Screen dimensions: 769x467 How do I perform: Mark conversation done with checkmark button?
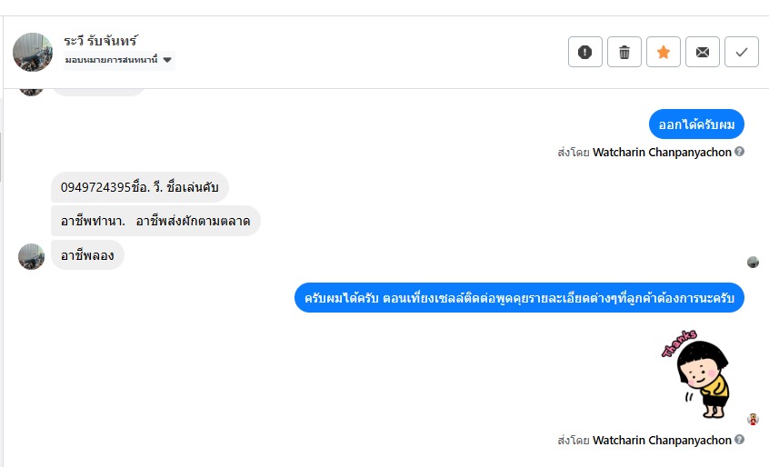coord(742,52)
